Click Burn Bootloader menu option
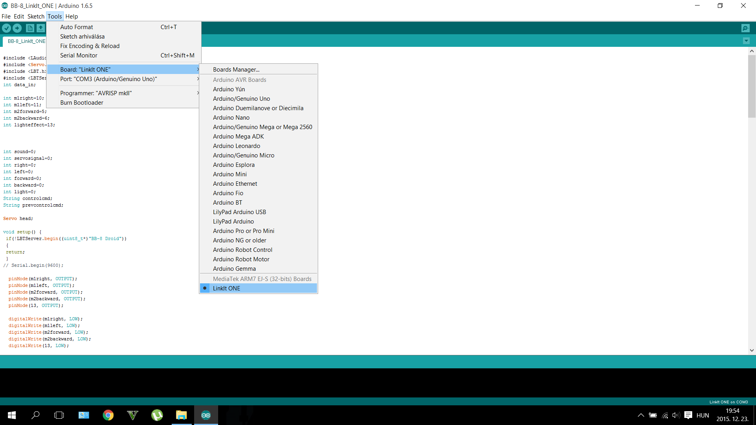Viewport: 756px width, 425px height. [82, 102]
